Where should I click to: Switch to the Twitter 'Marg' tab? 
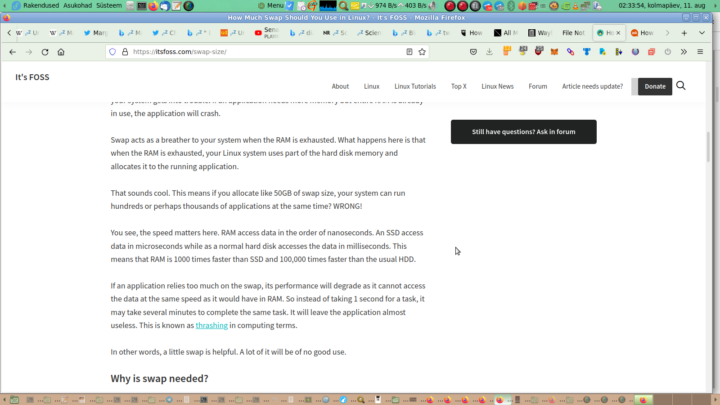pyautogui.click(x=96, y=33)
